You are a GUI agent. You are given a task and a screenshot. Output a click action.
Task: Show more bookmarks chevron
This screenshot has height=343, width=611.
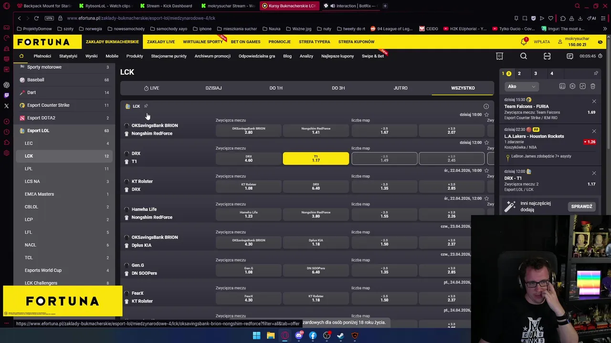(x=606, y=29)
